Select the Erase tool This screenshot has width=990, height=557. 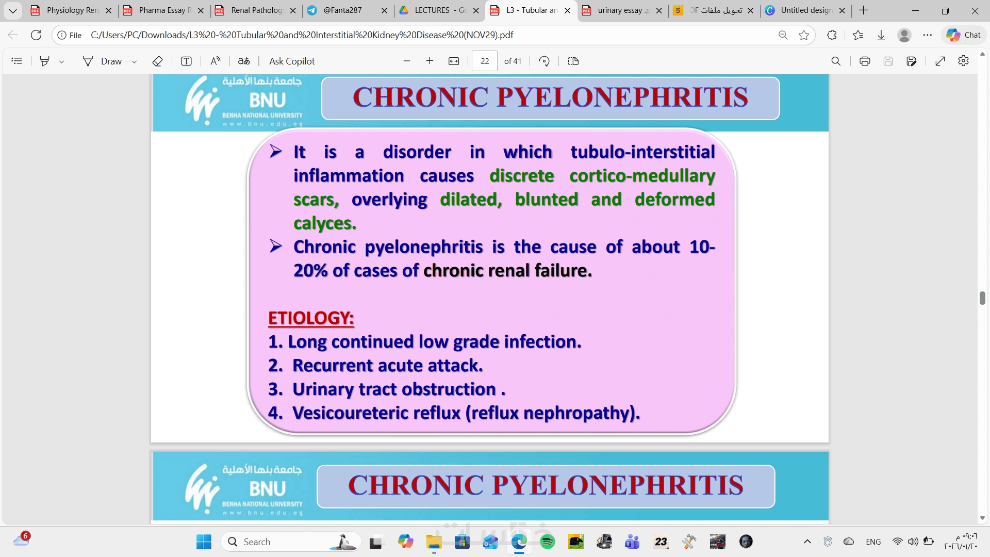click(158, 61)
